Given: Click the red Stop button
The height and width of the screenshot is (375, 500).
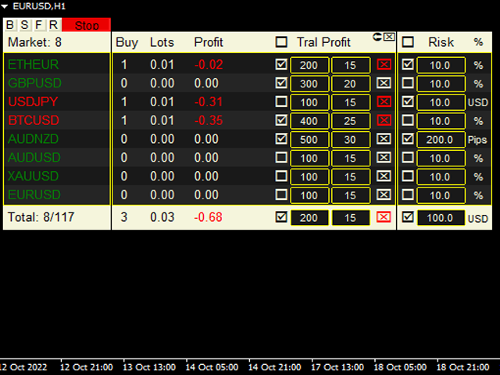Looking at the screenshot, I should [87, 25].
